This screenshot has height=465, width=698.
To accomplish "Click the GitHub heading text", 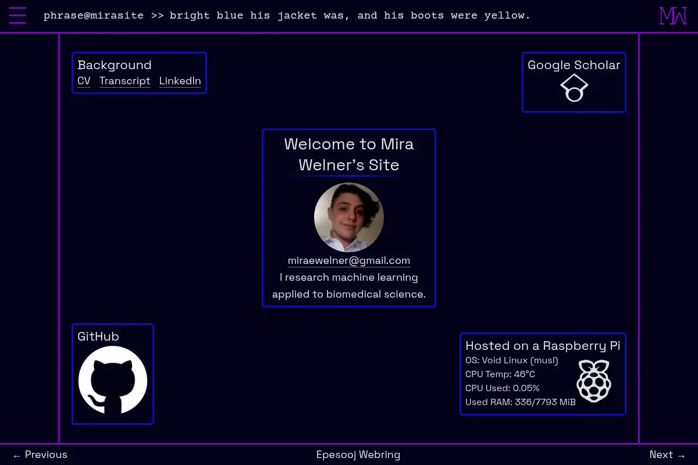I will tap(98, 337).
